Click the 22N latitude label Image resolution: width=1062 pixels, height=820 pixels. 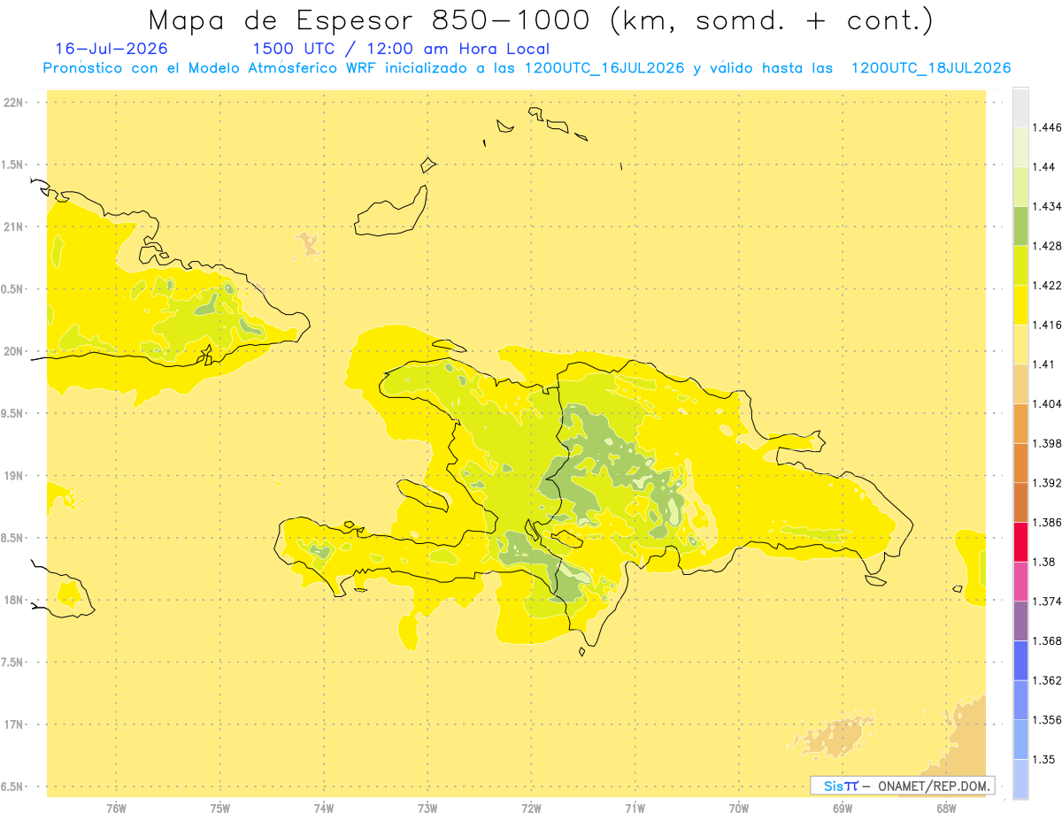point(13,103)
